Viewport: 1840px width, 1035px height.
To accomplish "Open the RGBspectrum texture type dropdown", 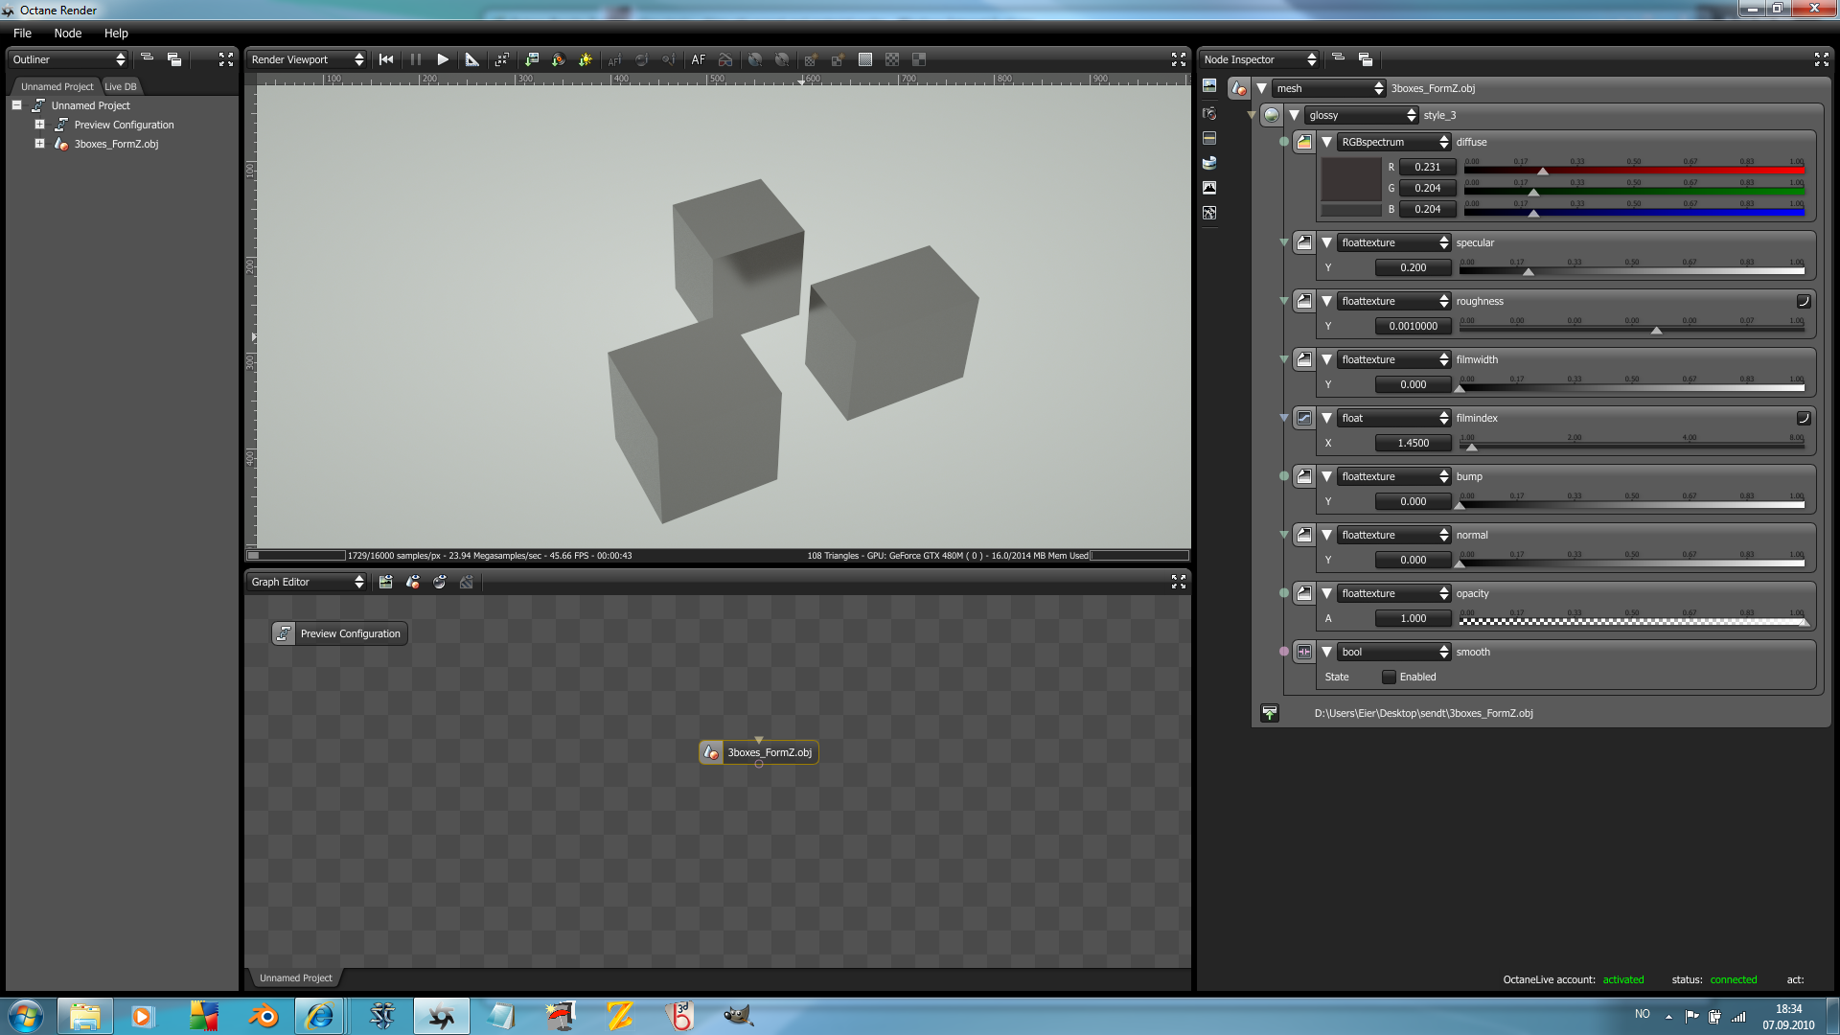I will 1394,142.
